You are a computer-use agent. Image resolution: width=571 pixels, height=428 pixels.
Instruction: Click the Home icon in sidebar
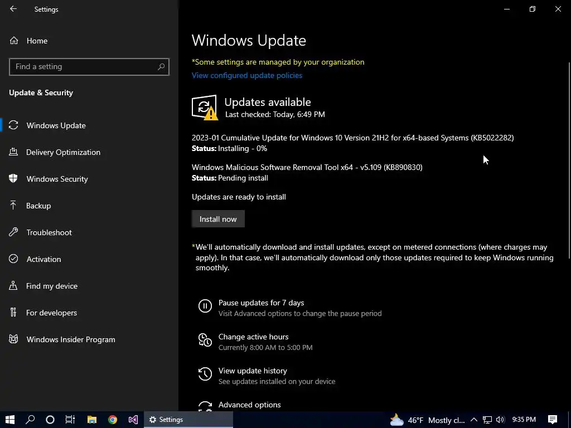14,40
